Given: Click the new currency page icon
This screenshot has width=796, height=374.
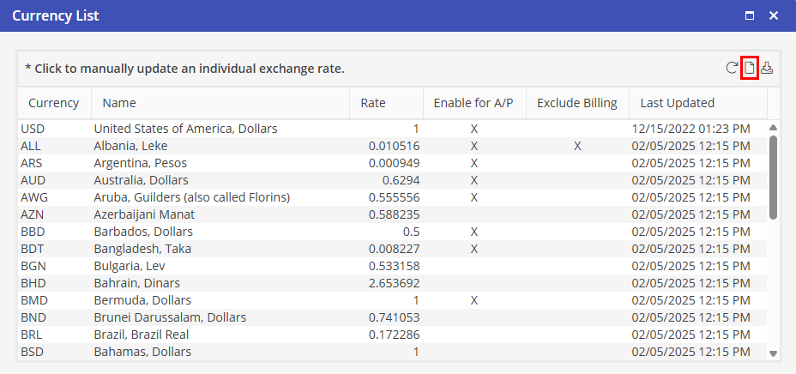Looking at the screenshot, I should (x=749, y=69).
